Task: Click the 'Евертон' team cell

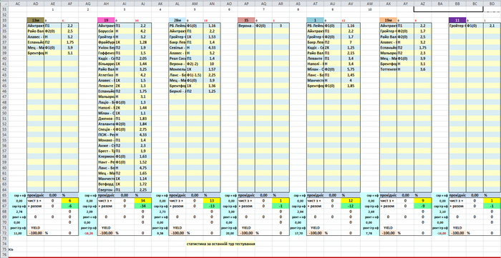Action: (x=106, y=189)
